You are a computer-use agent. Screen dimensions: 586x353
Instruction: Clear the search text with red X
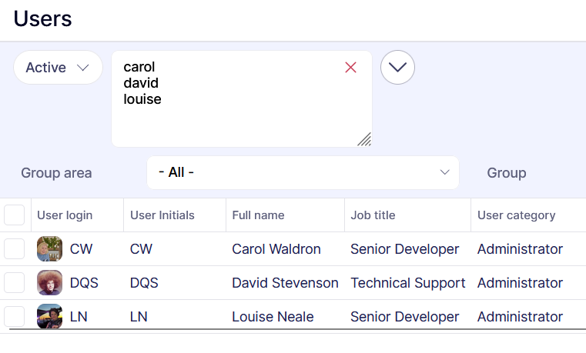pos(351,68)
